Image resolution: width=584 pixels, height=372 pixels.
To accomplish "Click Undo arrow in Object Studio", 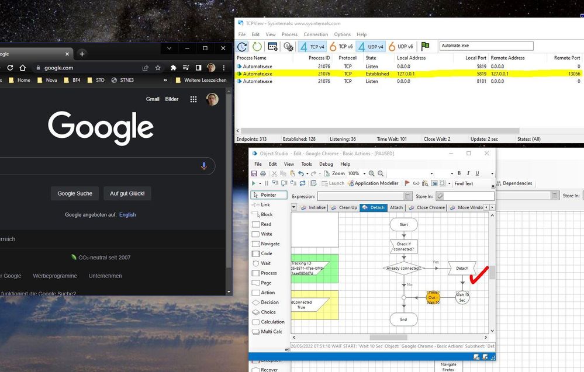I will [x=301, y=173].
